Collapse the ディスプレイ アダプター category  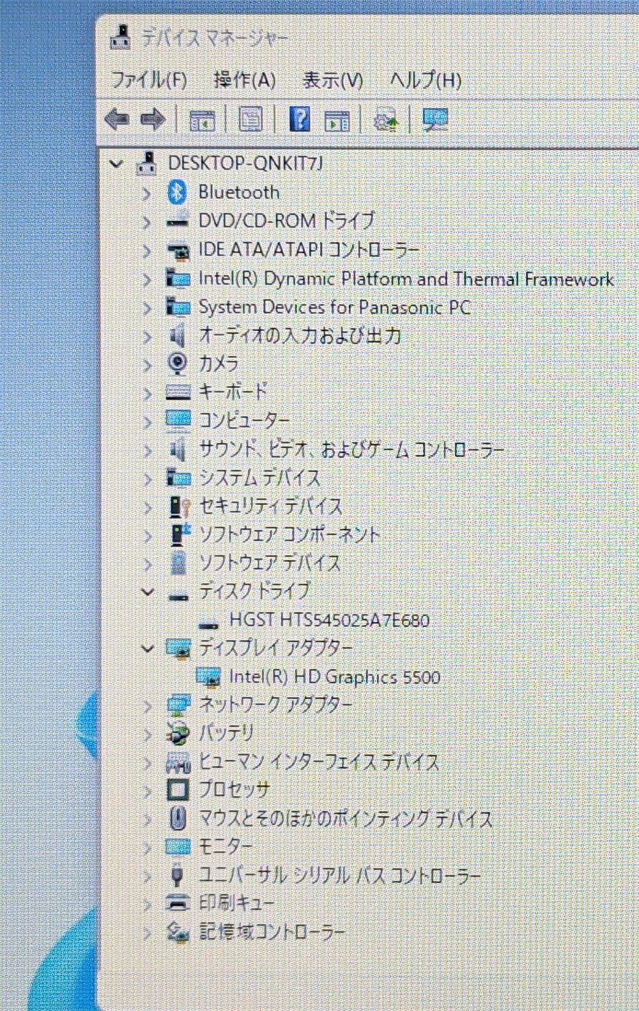pyautogui.click(x=148, y=649)
